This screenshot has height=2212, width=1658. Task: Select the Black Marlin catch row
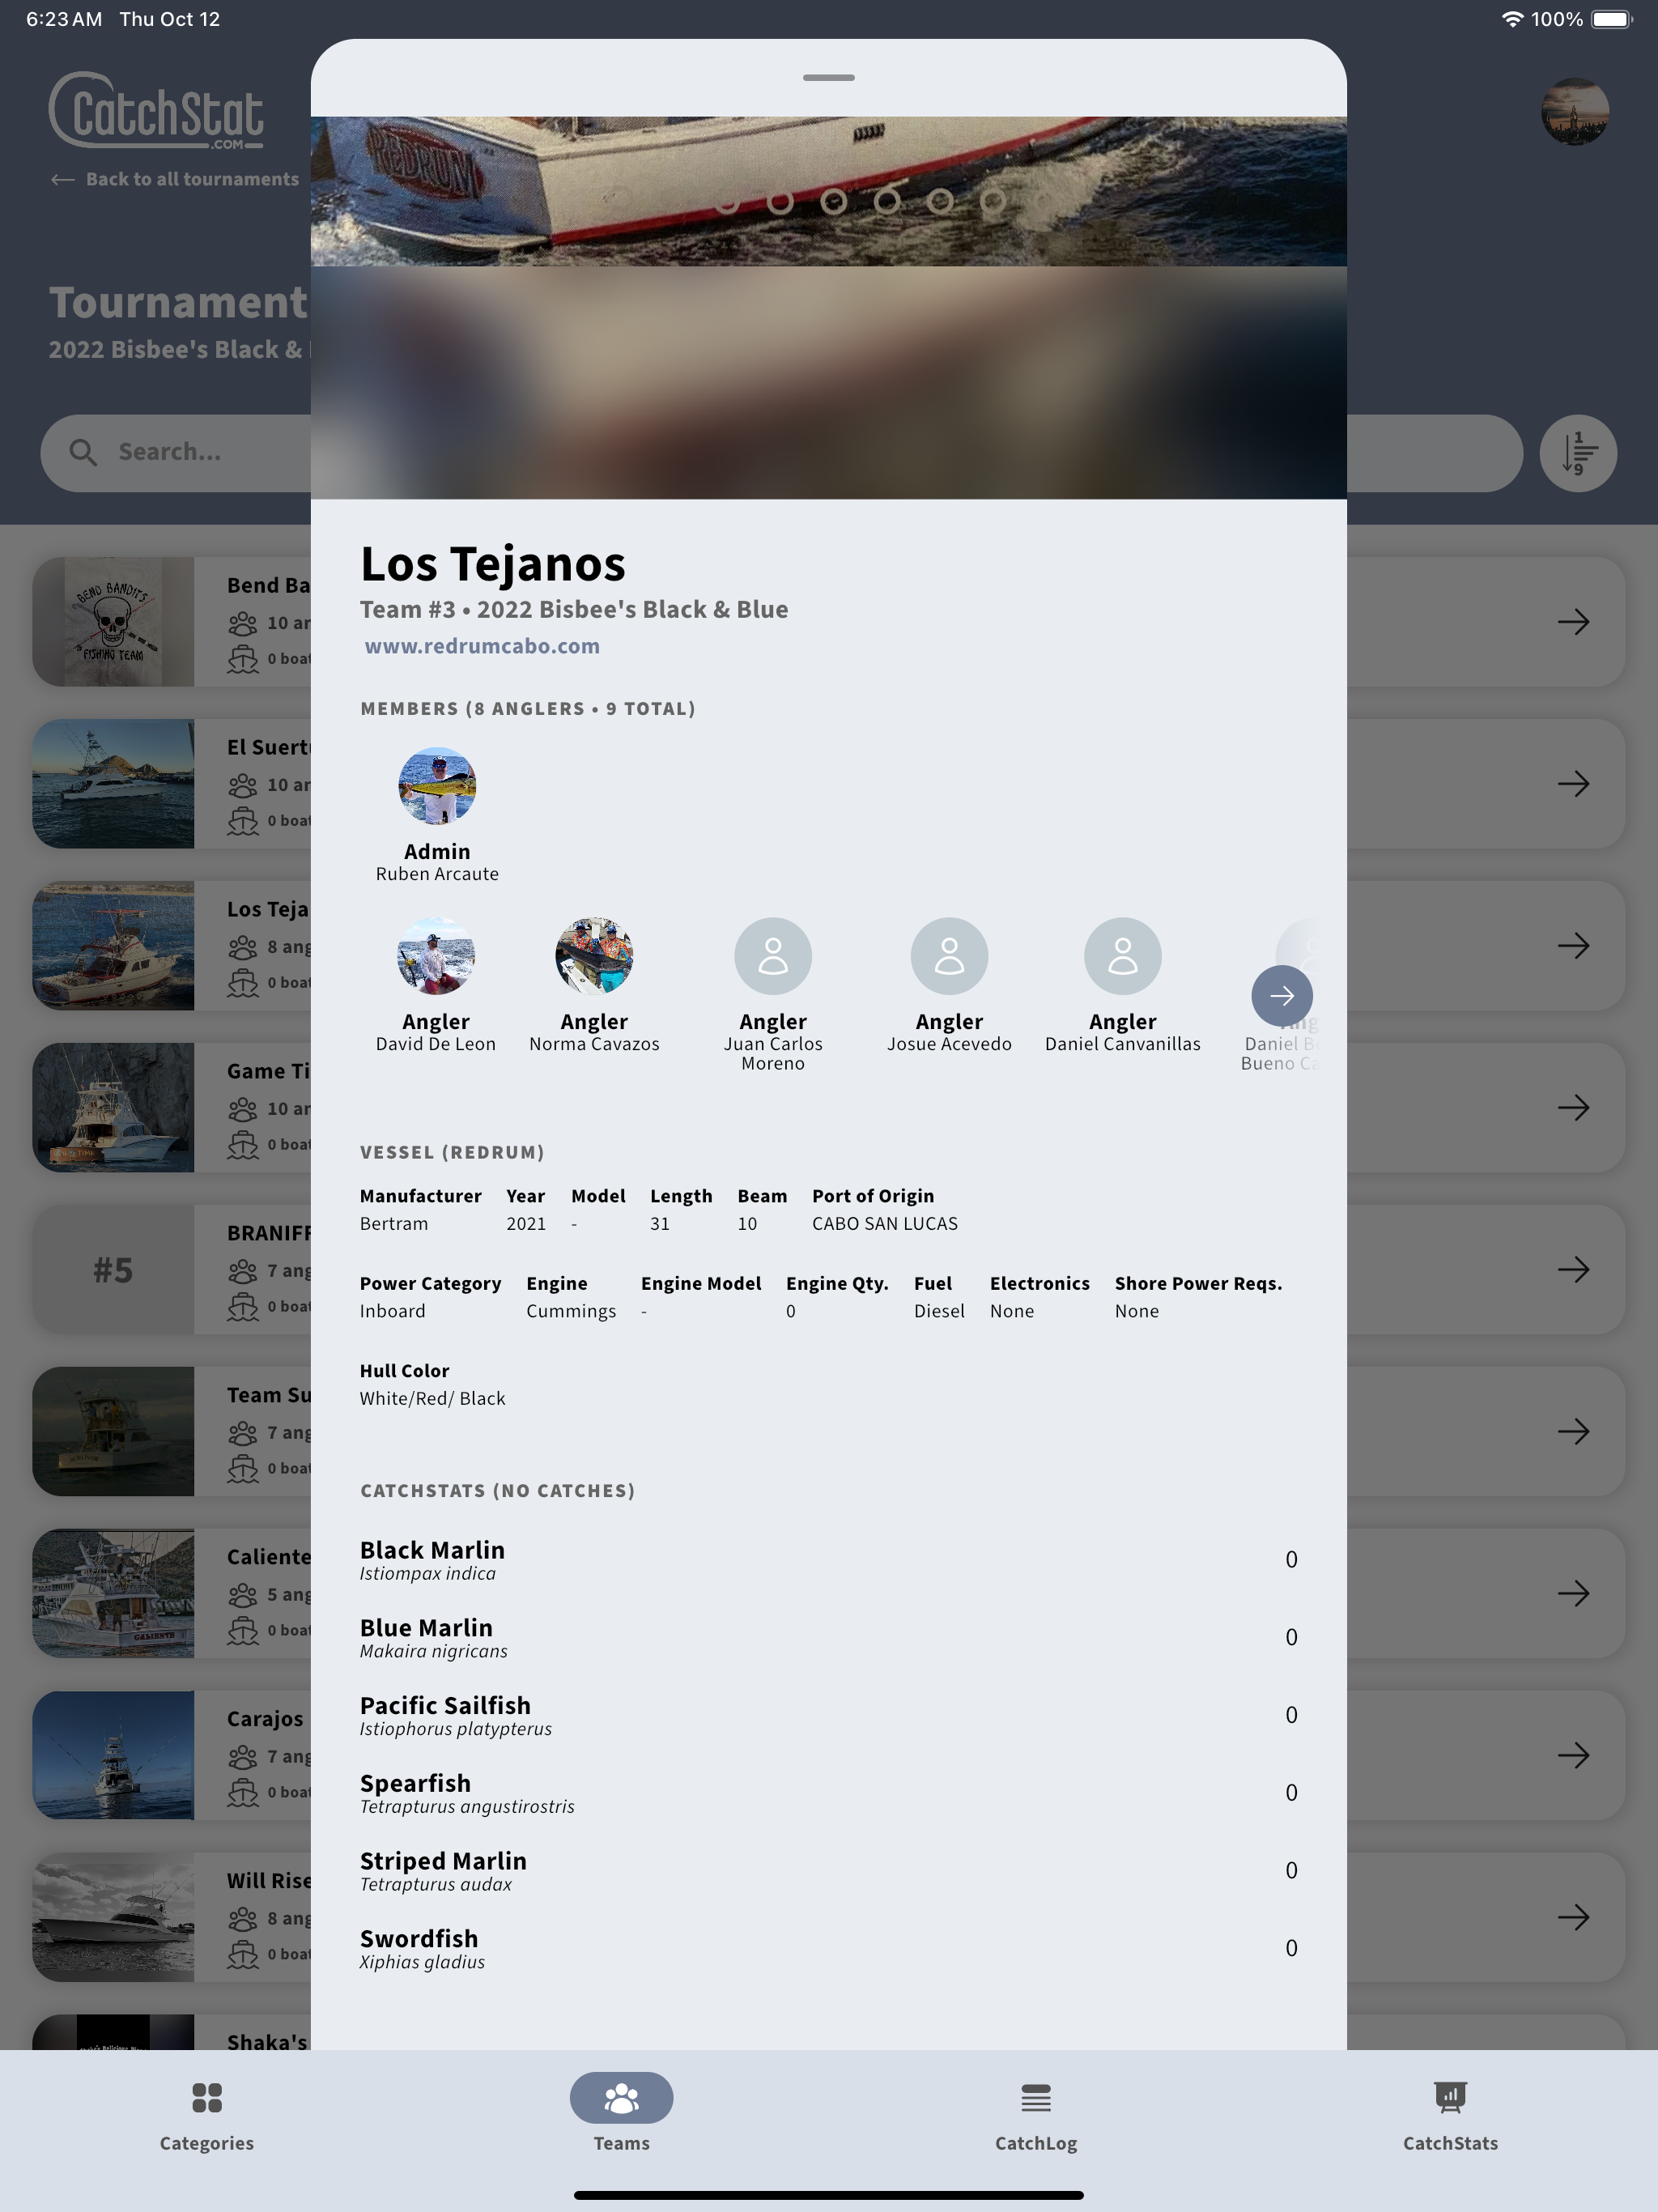click(x=829, y=1560)
